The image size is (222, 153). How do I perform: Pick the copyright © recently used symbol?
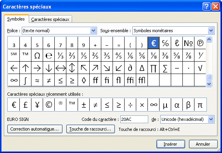49,105
